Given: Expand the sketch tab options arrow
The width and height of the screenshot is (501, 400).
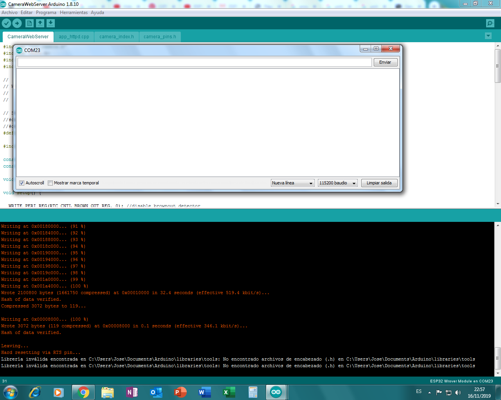Looking at the screenshot, I should (488, 36).
